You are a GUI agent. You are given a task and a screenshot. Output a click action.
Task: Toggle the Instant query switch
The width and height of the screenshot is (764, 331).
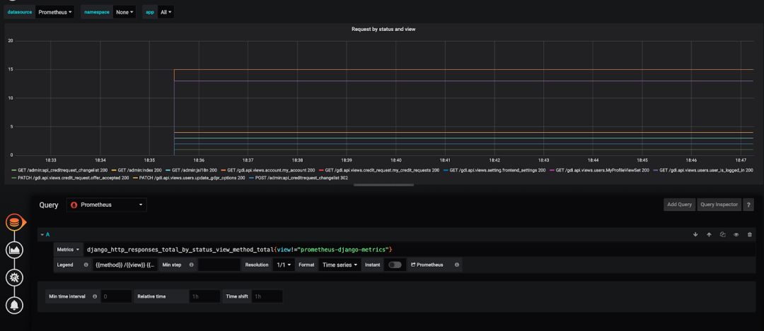click(395, 265)
